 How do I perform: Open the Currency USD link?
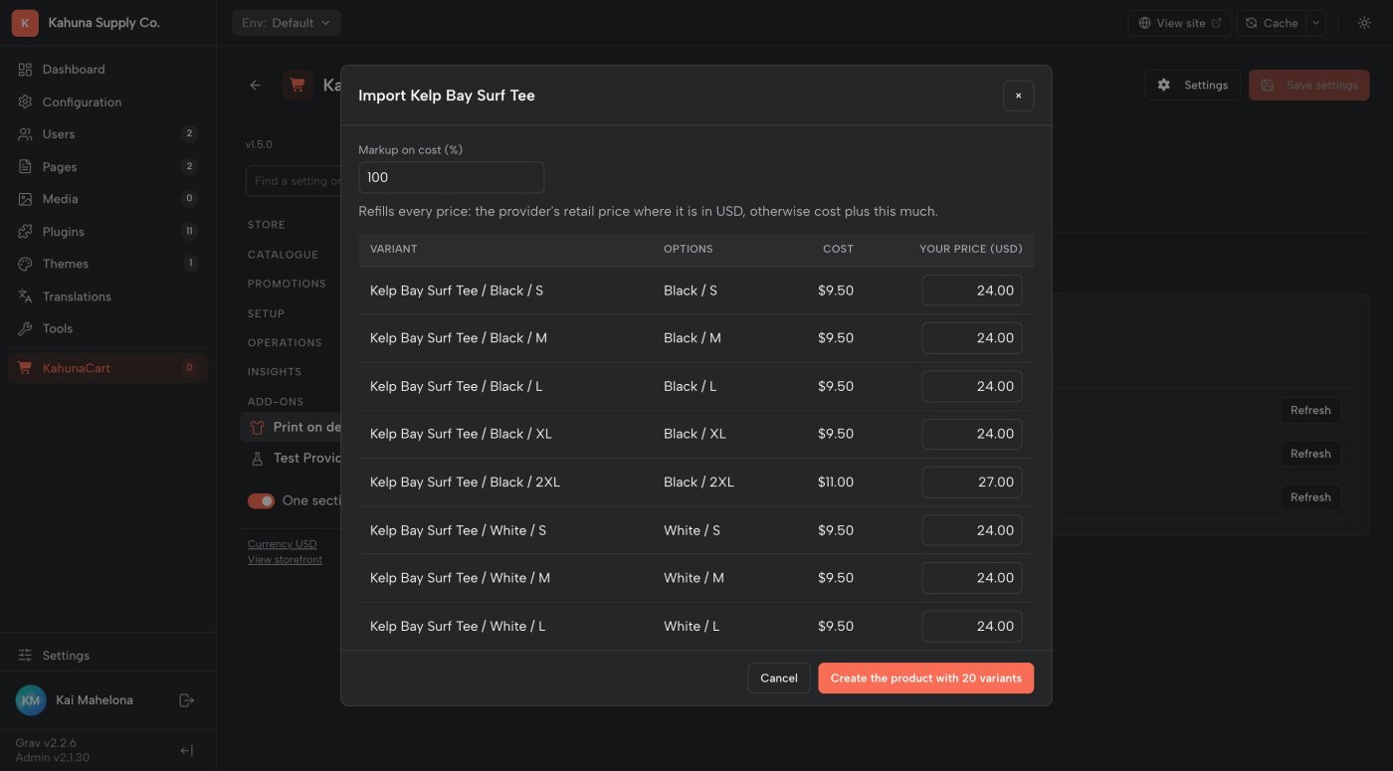click(282, 544)
